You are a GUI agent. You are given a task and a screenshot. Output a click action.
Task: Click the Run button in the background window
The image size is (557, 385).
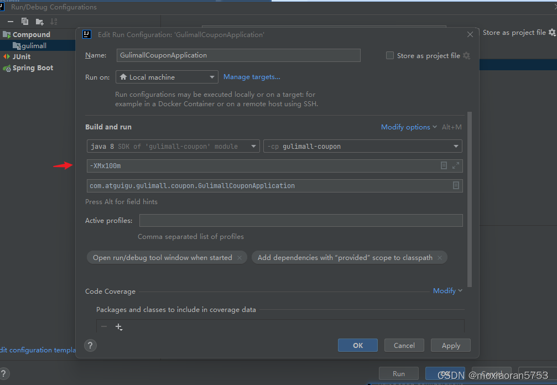(399, 373)
